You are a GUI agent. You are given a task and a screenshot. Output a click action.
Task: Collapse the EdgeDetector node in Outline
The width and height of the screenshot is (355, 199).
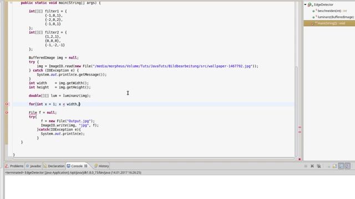click(305, 4)
